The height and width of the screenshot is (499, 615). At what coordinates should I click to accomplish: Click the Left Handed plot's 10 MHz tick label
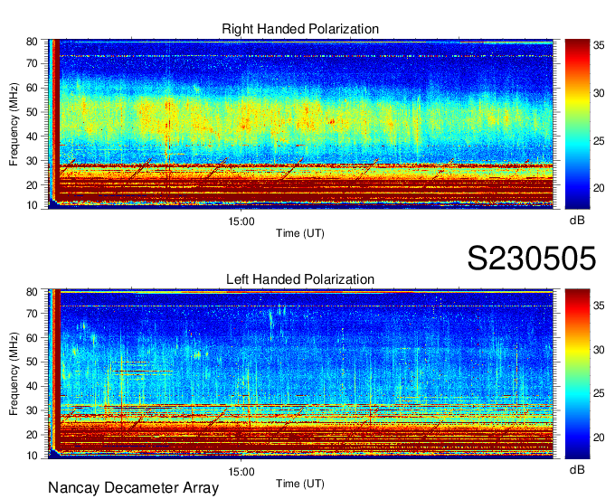click(32, 456)
